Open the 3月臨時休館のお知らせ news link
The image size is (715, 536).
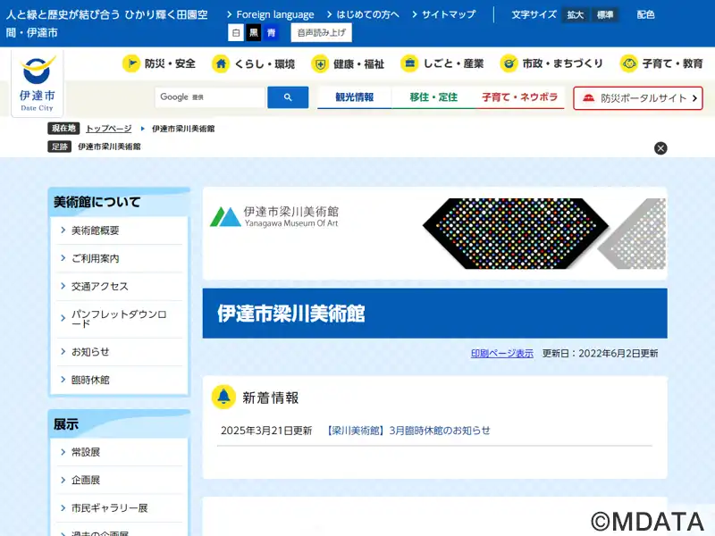click(x=408, y=431)
